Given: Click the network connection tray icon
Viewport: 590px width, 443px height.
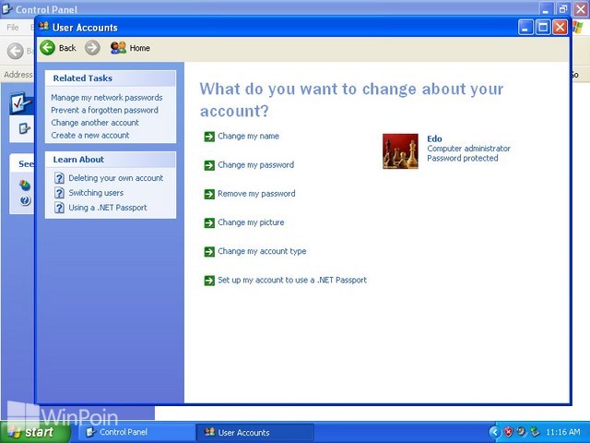Looking at the screenshot, I should (x=535, y=432).
